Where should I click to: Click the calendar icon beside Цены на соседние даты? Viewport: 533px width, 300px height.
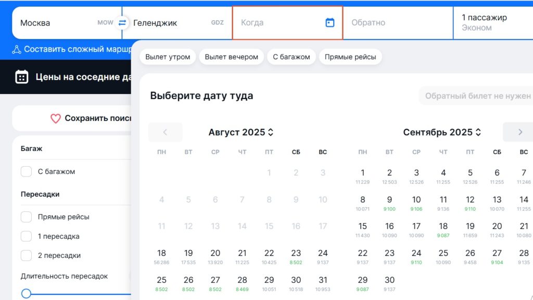(21, 77)
